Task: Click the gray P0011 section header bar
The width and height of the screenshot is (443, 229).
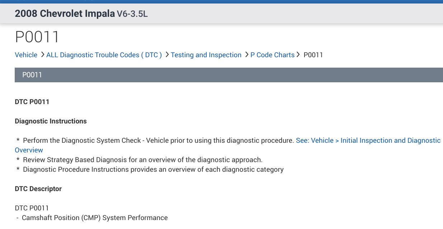Action: point(229,75)
